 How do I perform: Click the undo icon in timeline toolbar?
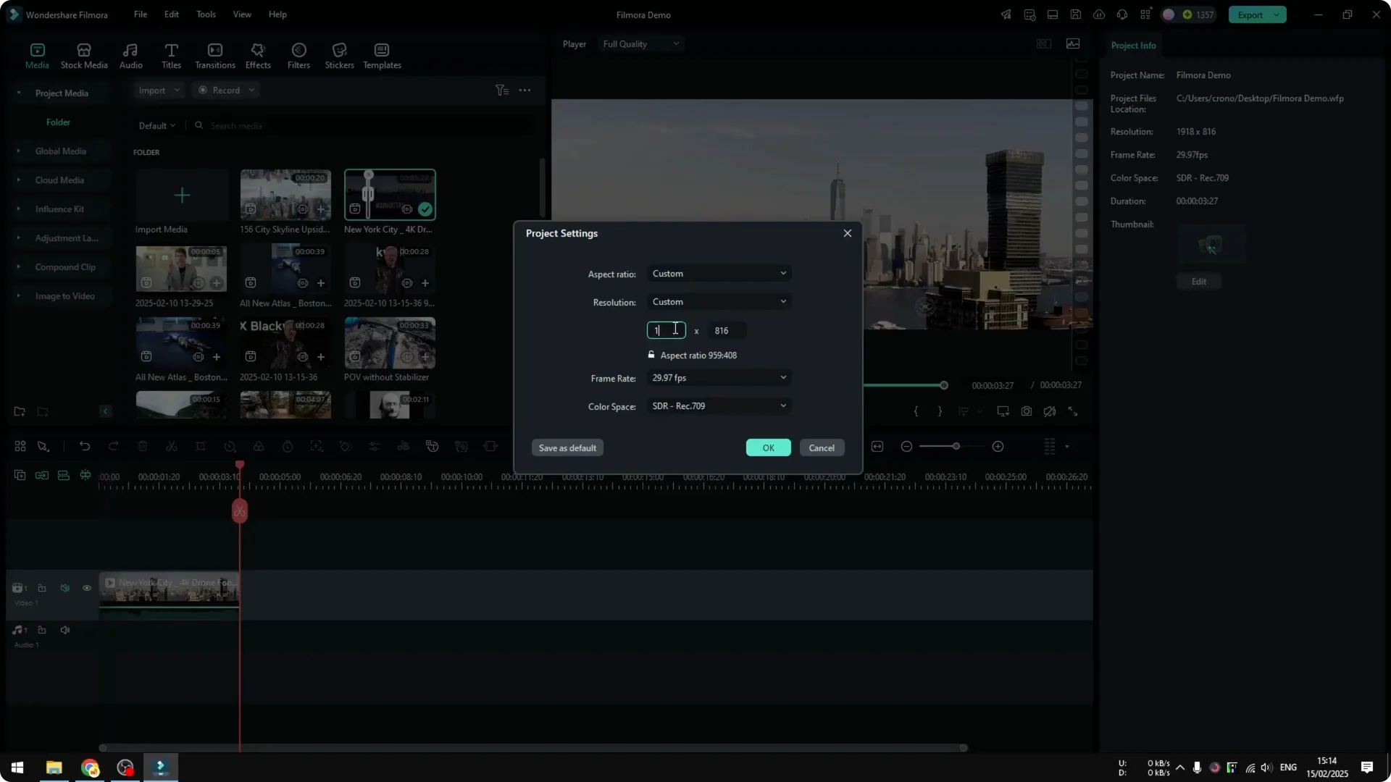(85, 447)
